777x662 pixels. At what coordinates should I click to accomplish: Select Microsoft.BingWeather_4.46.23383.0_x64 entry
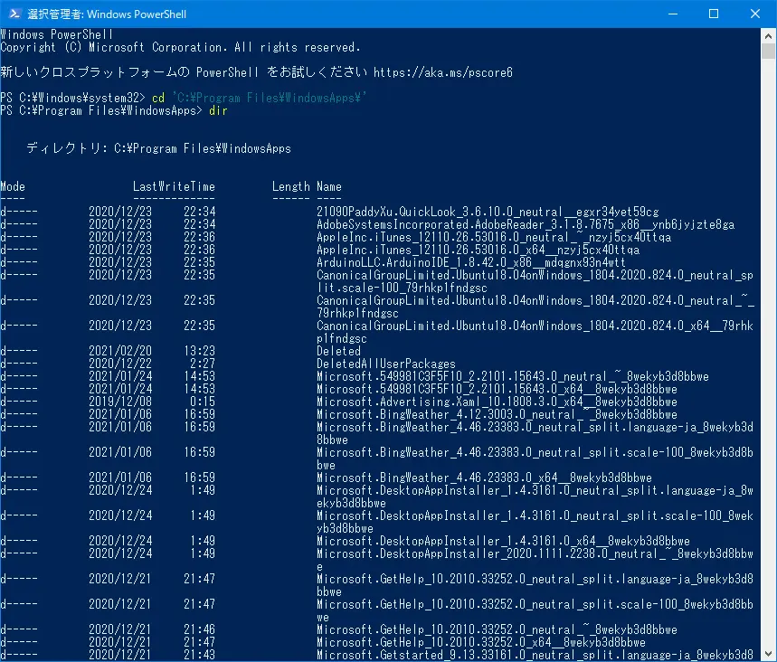click(484, 478)
